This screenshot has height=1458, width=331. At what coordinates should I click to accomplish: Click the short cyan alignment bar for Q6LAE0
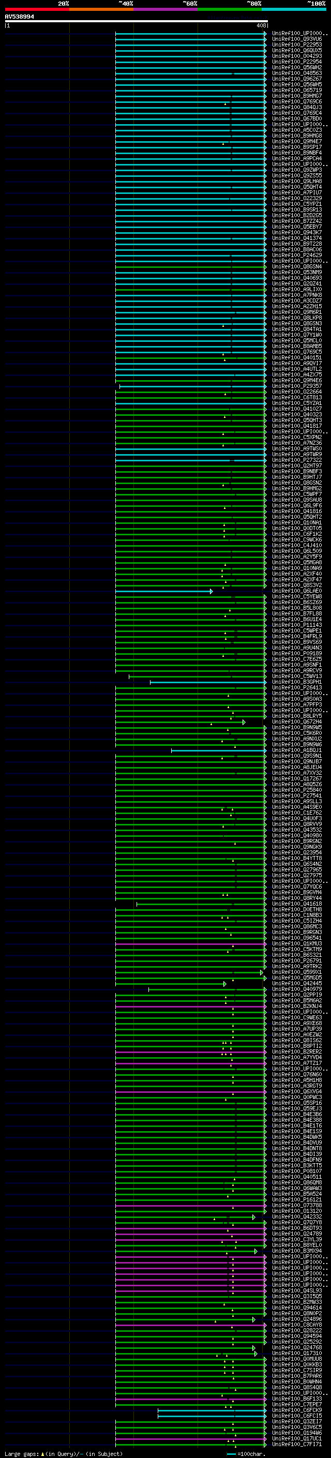[x=164, y=592]
